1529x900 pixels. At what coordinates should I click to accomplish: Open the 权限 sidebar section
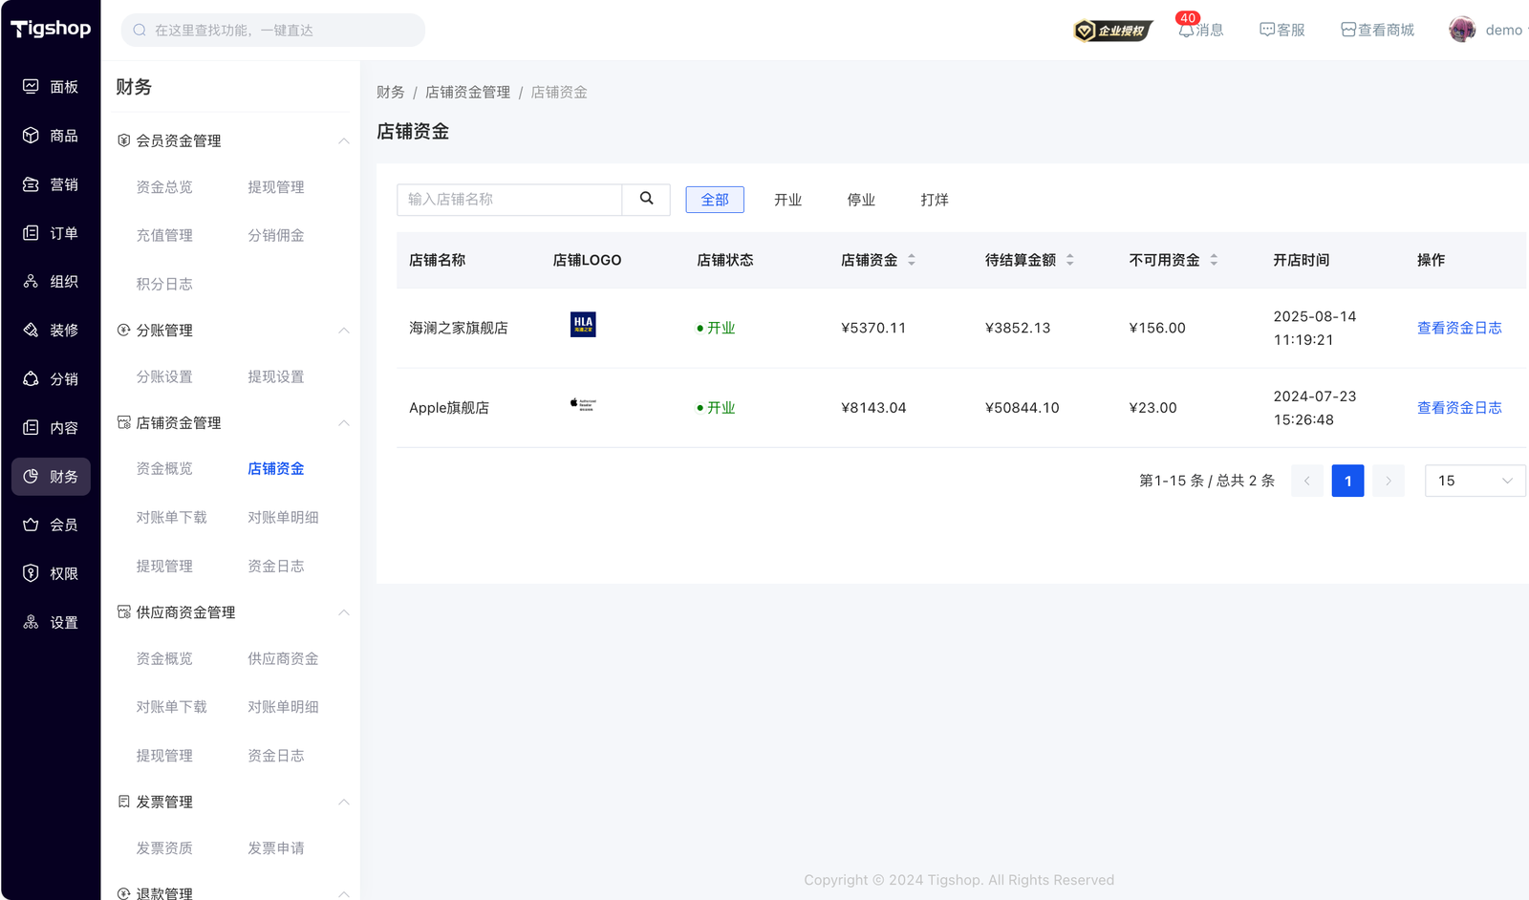click(51, 573)
